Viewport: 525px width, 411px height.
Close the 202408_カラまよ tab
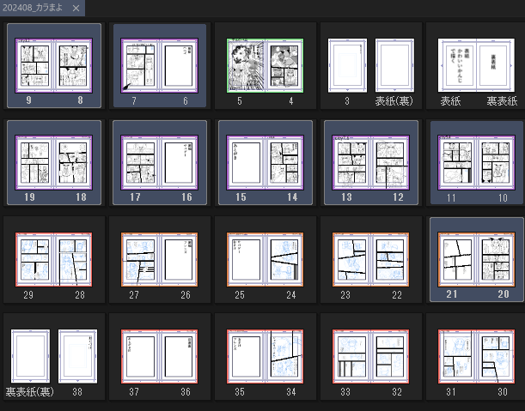coord(76,8)
